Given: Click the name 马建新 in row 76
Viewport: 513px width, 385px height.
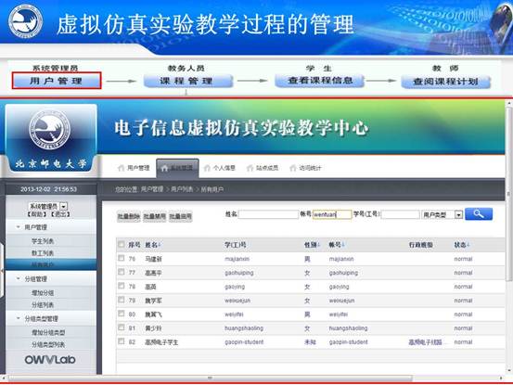Looking at the screenshot, I should (x=153, y=259).
